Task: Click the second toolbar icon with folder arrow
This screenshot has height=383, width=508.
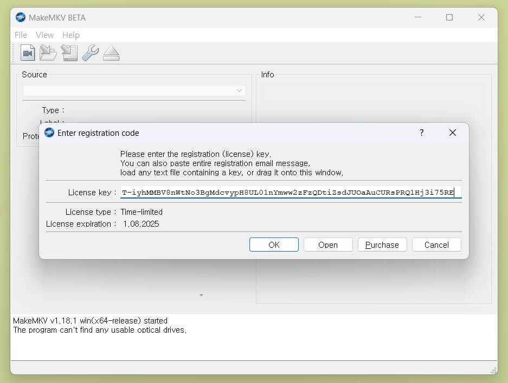Action: tap(48, 53)
